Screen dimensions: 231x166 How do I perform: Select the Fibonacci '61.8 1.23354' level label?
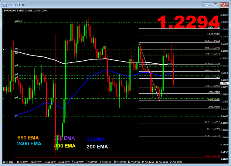(x=213, y=64)
